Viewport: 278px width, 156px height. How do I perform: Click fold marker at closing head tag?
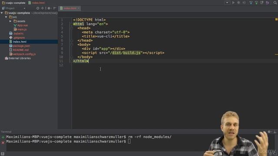[x=72, y=40]
